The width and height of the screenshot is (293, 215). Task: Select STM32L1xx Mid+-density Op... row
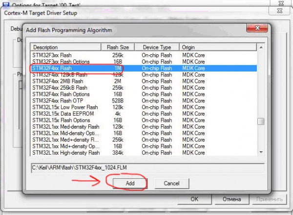point(144,146)
